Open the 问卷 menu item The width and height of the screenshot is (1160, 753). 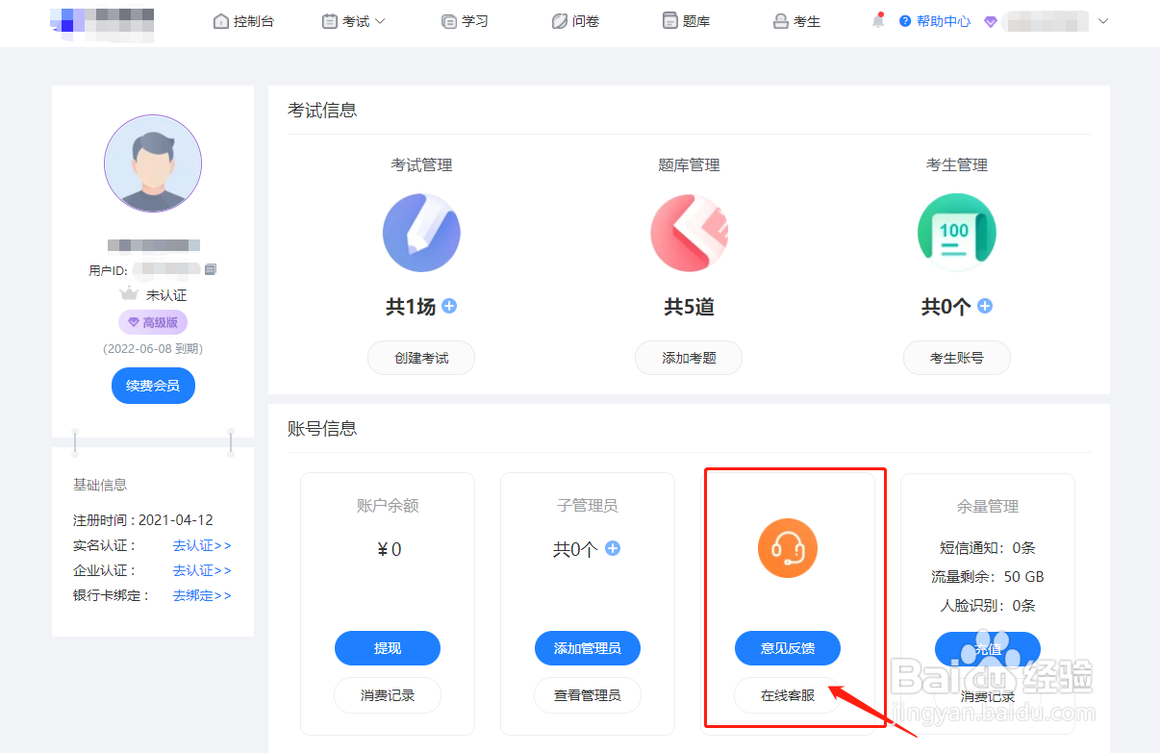pyautogui.click(x=575, y=21)
